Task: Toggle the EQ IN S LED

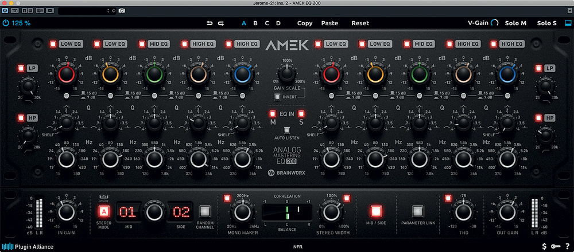Action: pos(301,113)
